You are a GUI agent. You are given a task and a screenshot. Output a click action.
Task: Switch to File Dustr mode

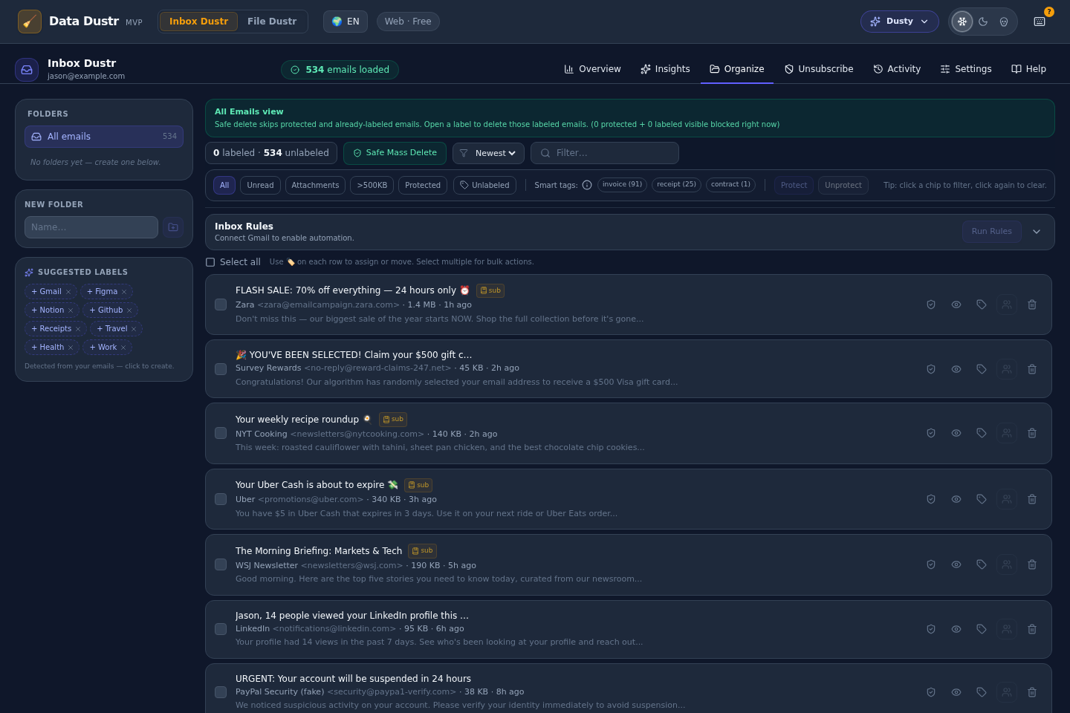(272, 22)
